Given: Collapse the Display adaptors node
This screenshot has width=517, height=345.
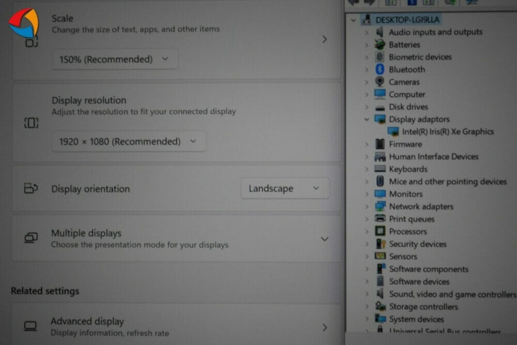Looking at the screenshot, I should click(x=367, y=119).
